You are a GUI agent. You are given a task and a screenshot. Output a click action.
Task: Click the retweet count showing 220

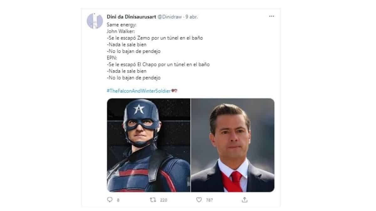[163, 200]
